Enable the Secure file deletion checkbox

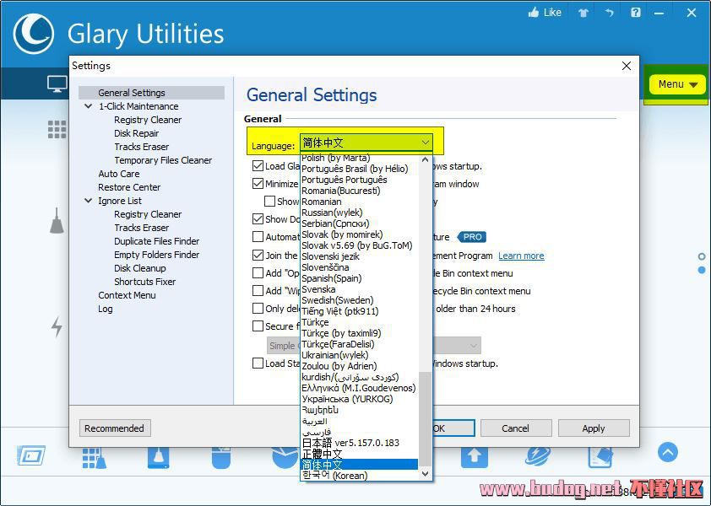[258, 326]
